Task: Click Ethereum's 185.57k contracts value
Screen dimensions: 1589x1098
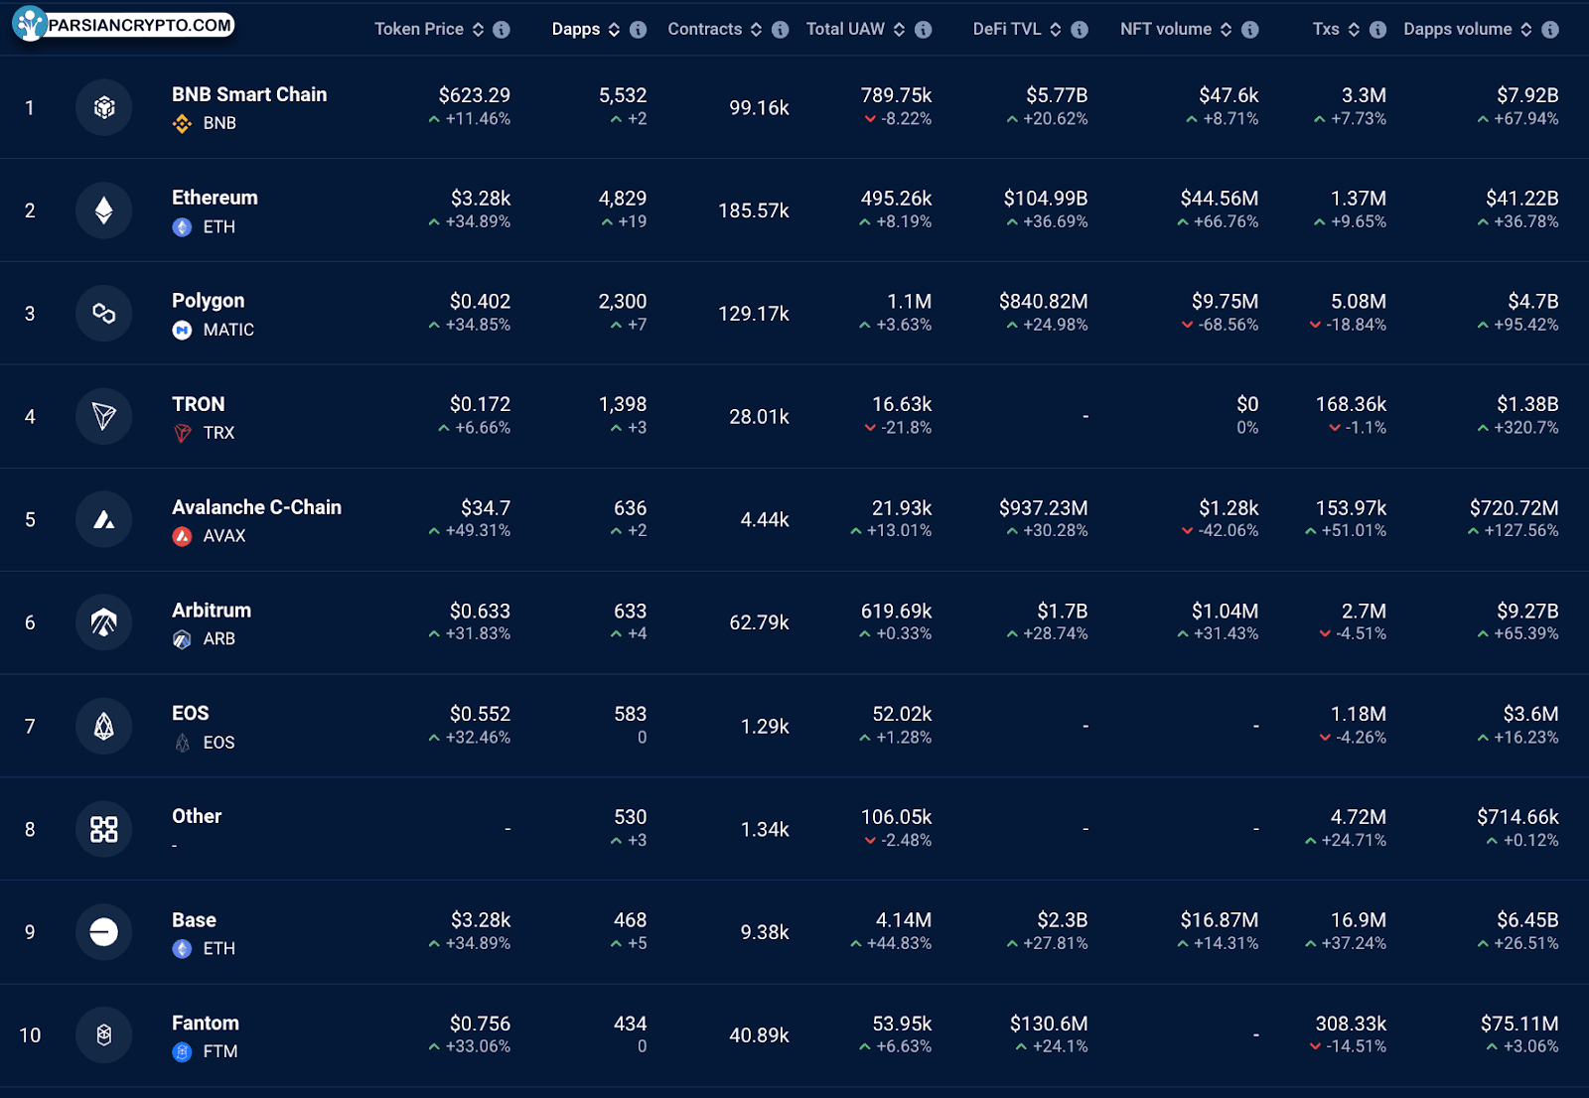Action: 754,210
